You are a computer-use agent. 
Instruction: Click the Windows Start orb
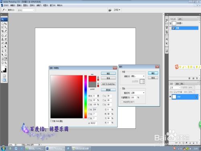pyautogui.click(x=3, y=148)
